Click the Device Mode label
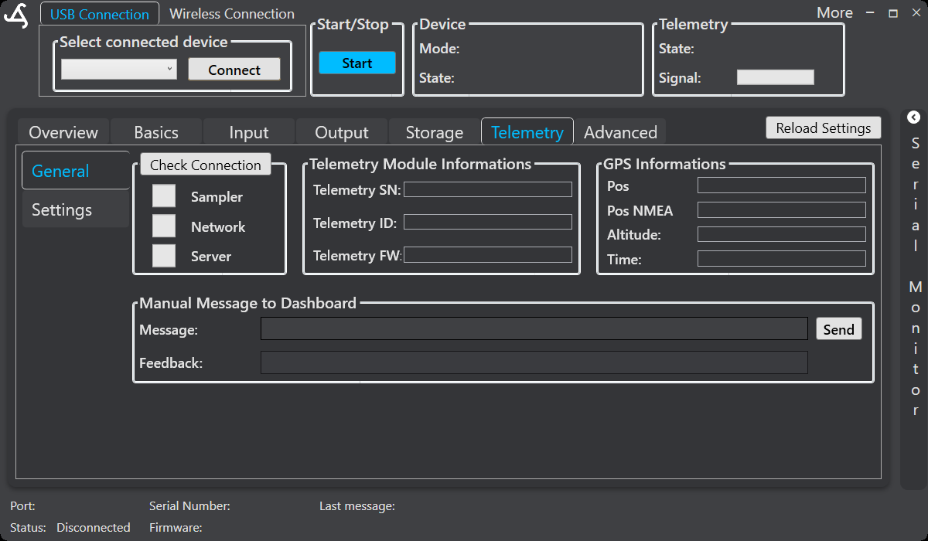 [x=439, y=49]
